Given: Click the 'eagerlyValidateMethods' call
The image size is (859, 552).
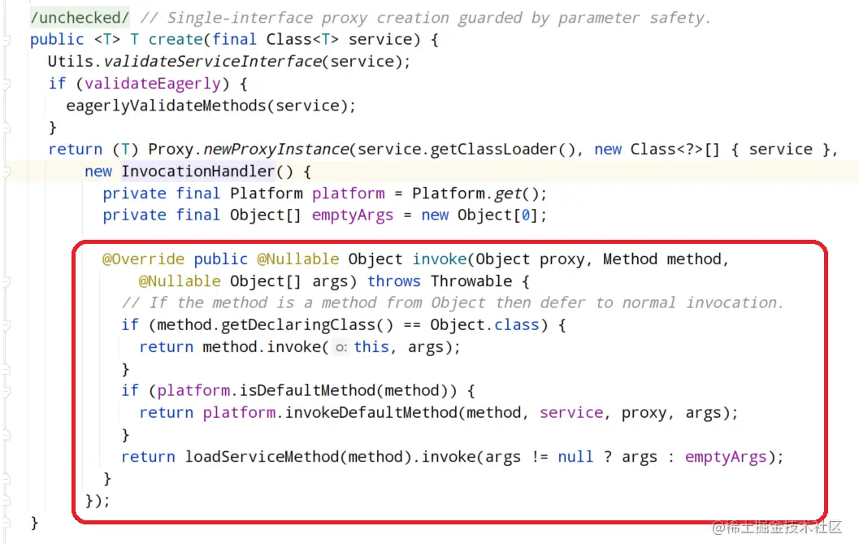Looking at the screenshot, I should [166, 106].
